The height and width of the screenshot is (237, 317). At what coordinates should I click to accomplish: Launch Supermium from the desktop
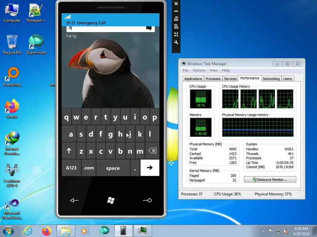pyautogui.click(x=36, y=44)
